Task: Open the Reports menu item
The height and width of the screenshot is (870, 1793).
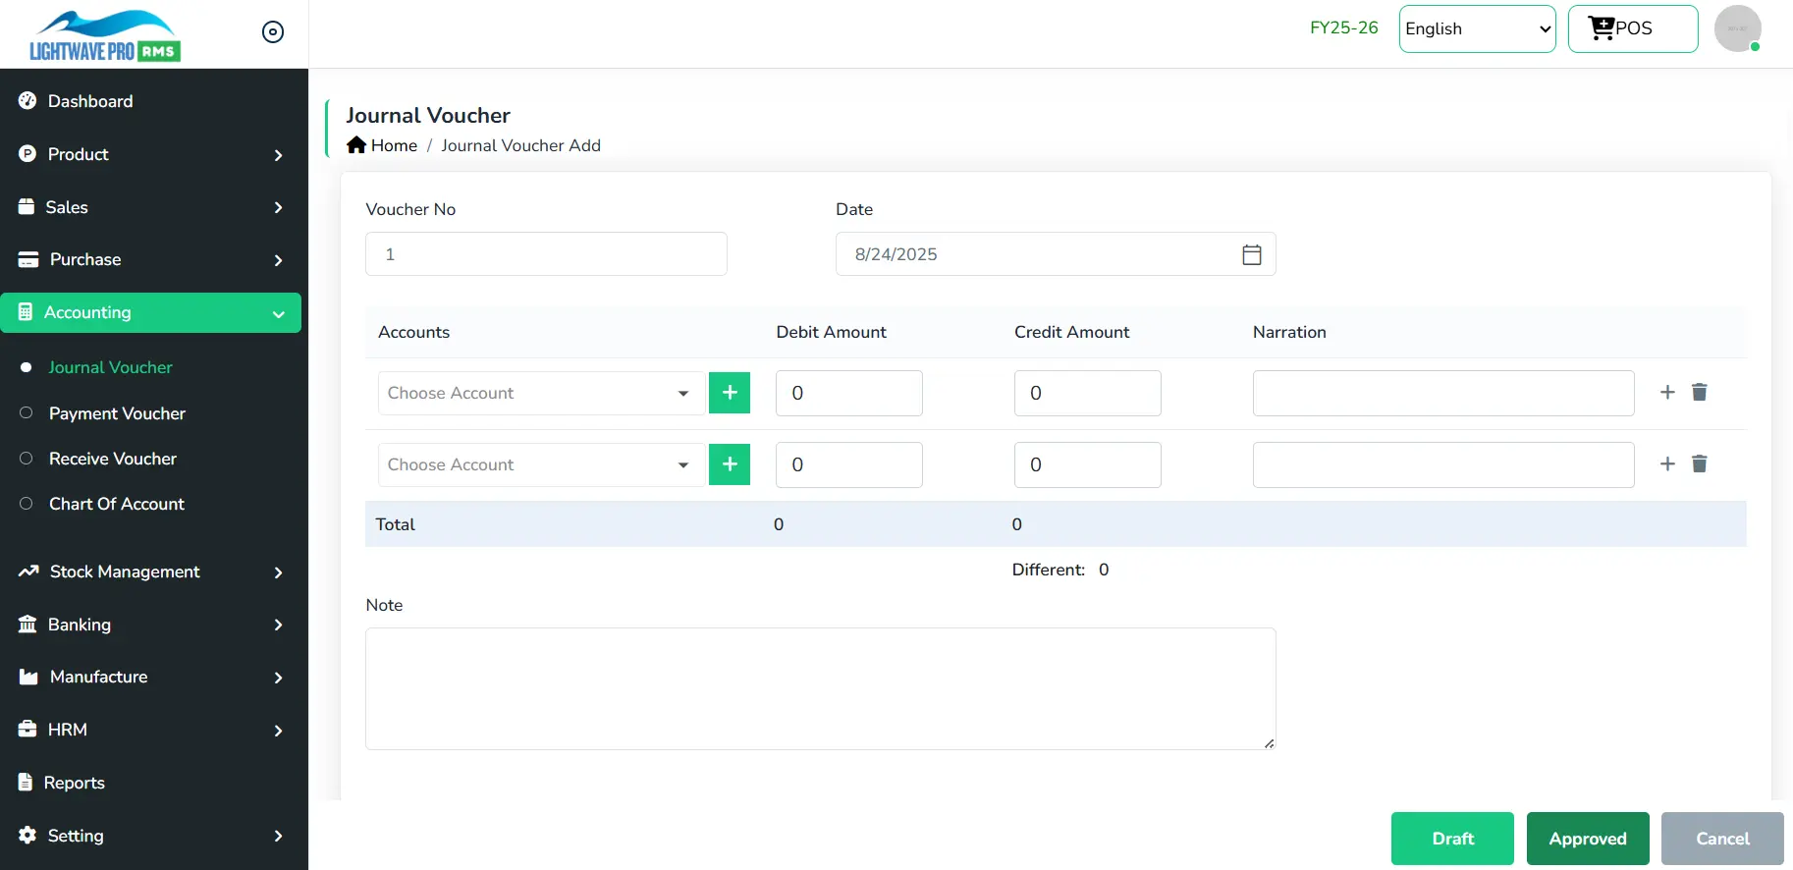Action: click(x=75, y=783)
